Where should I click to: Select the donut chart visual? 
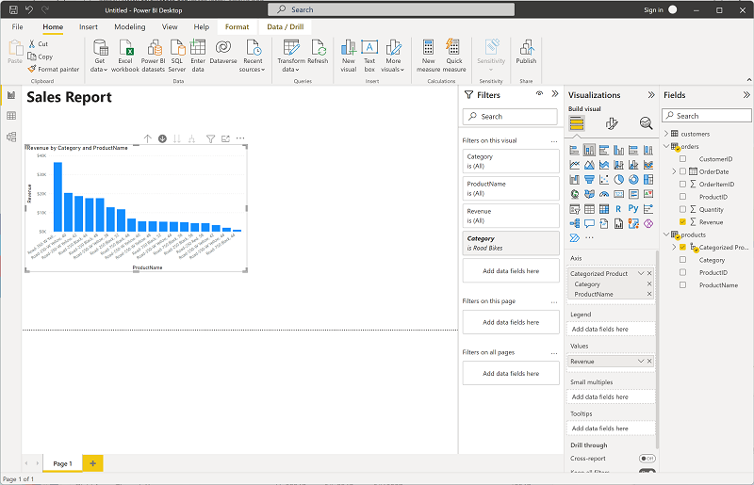point(633,180)
